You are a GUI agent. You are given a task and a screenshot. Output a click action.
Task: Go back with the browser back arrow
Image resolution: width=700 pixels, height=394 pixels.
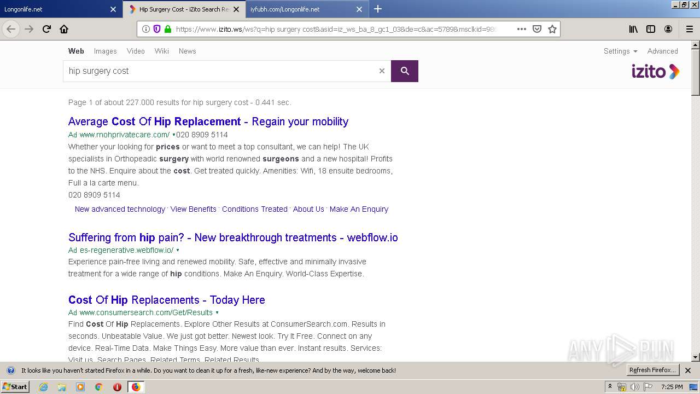pyautogui.click(x=11, y=29)
